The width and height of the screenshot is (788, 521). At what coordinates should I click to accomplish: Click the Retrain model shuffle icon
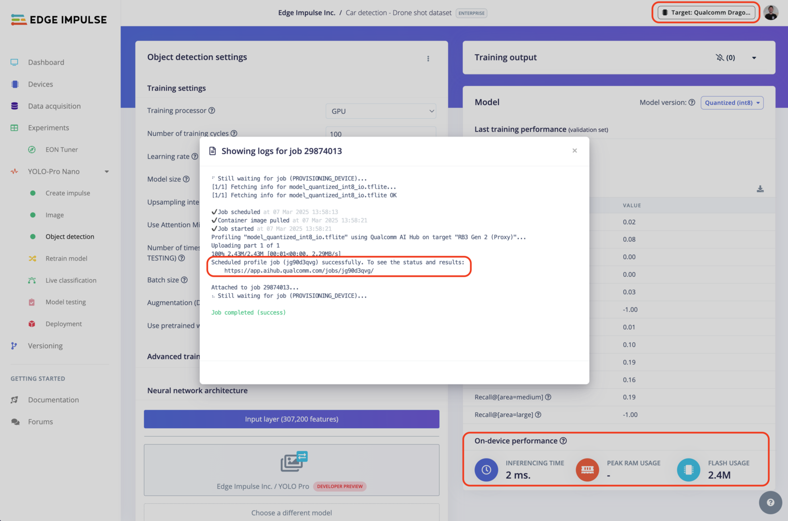32,258
